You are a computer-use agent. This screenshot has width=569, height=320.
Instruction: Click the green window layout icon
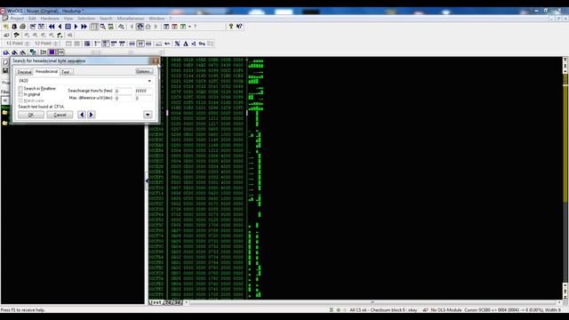click(x=183, y=27)
